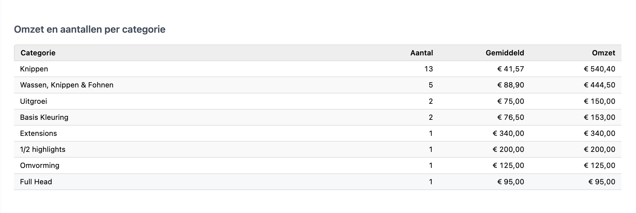This screenshot has height=213, width=636.
Task: Click the 'Omzet en aantallen per categorie' heading
Action: tap(90, 29)
